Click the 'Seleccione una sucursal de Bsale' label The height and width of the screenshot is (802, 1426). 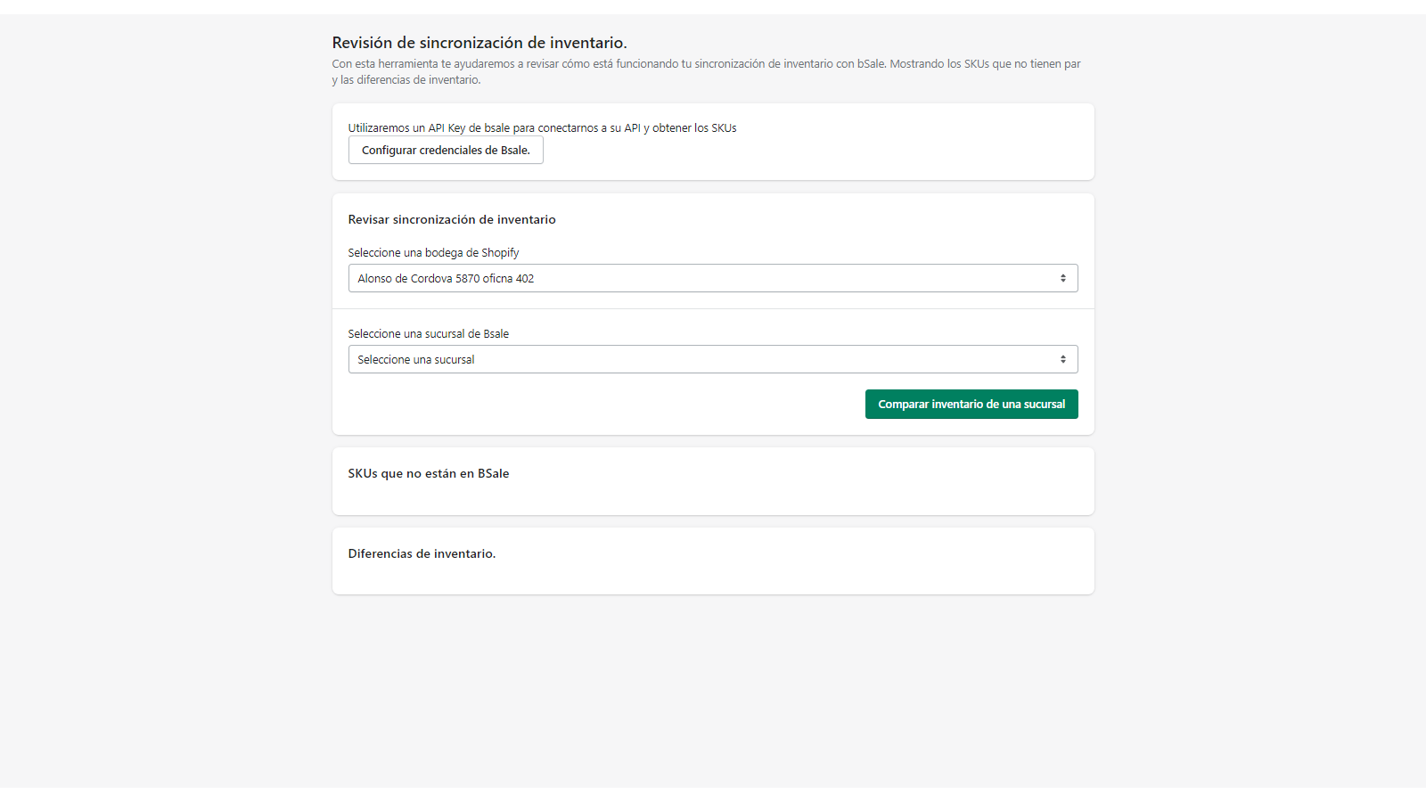click(x=429, y=333)
